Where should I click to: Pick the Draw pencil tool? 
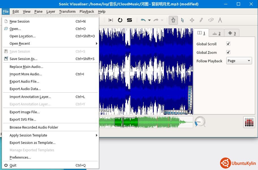[201, 20]
